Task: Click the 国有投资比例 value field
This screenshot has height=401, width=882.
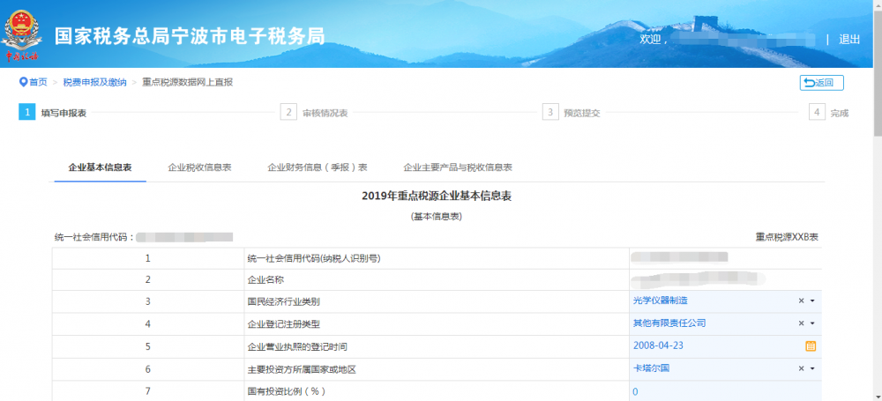Action: click(x=726, y=391)
